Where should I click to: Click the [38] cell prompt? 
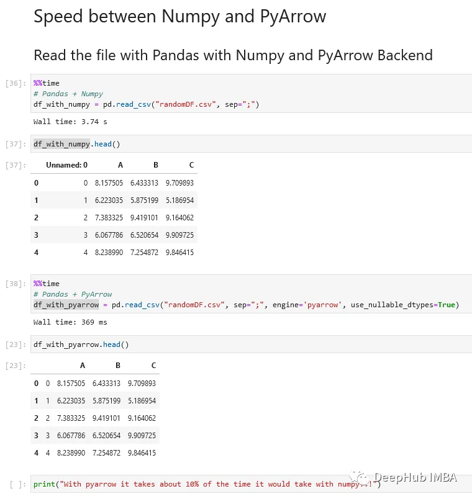point(16,284)
